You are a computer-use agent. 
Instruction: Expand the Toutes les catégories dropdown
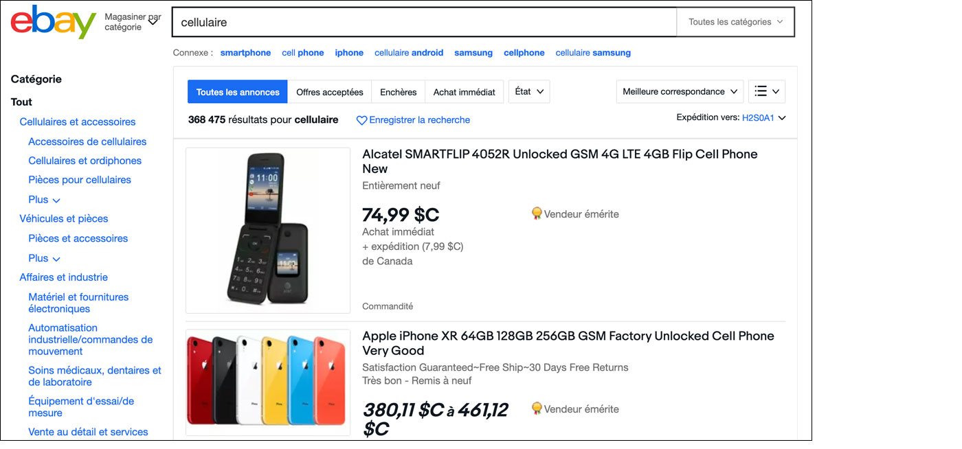735,22
